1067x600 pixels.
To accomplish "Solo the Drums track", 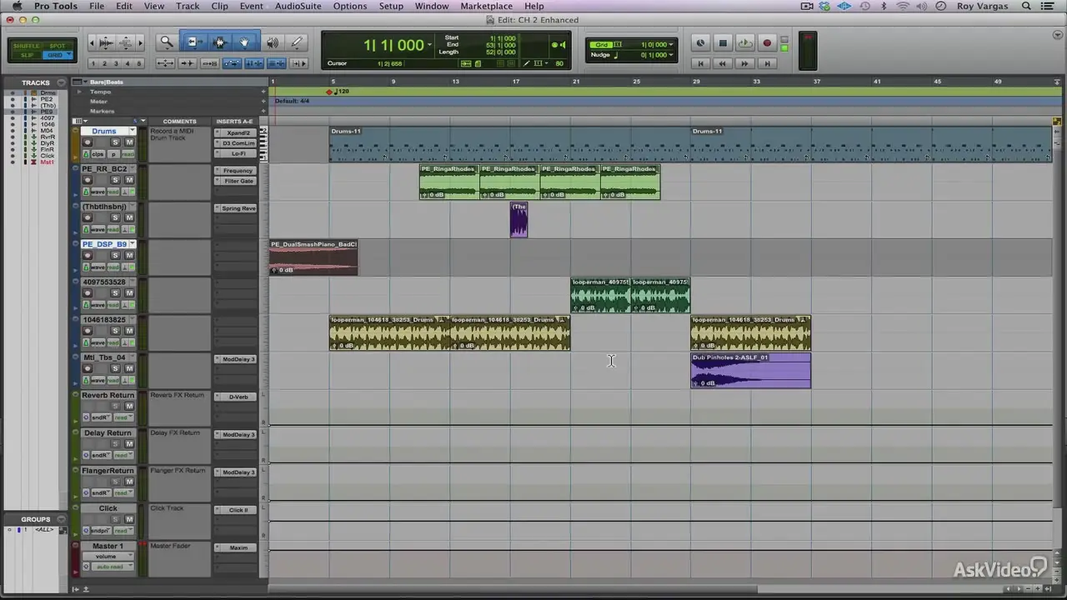I will pyautogui.click(x=116, y=142).
